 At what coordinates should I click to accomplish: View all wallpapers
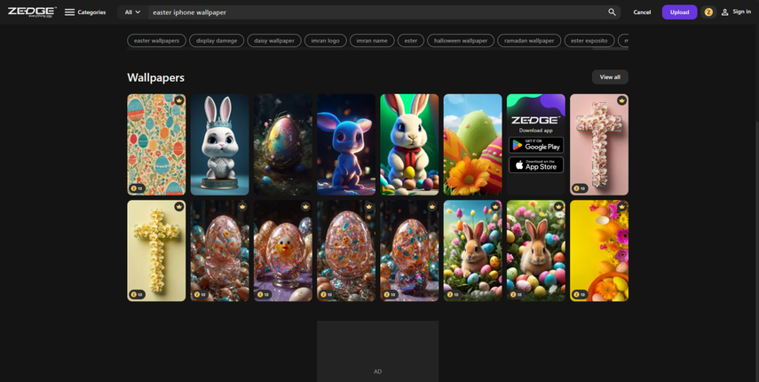[x=610, y=77]
